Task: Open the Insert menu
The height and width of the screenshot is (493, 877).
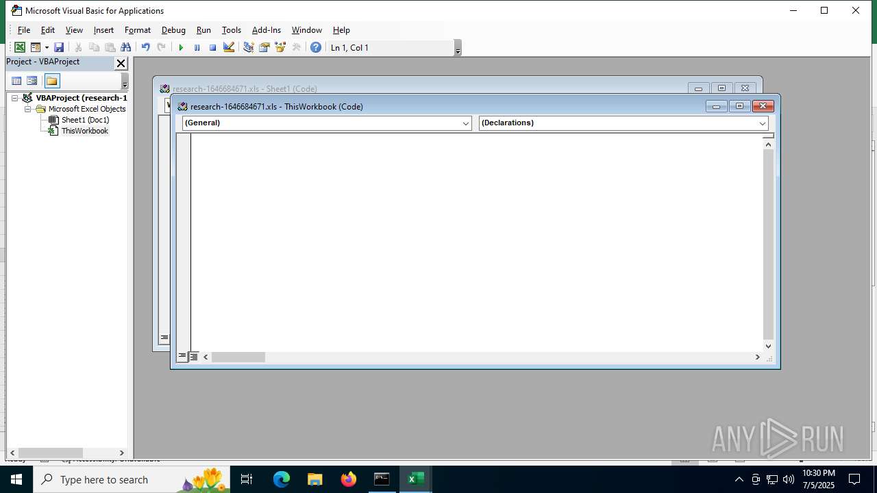Action: tap(103, 30)
